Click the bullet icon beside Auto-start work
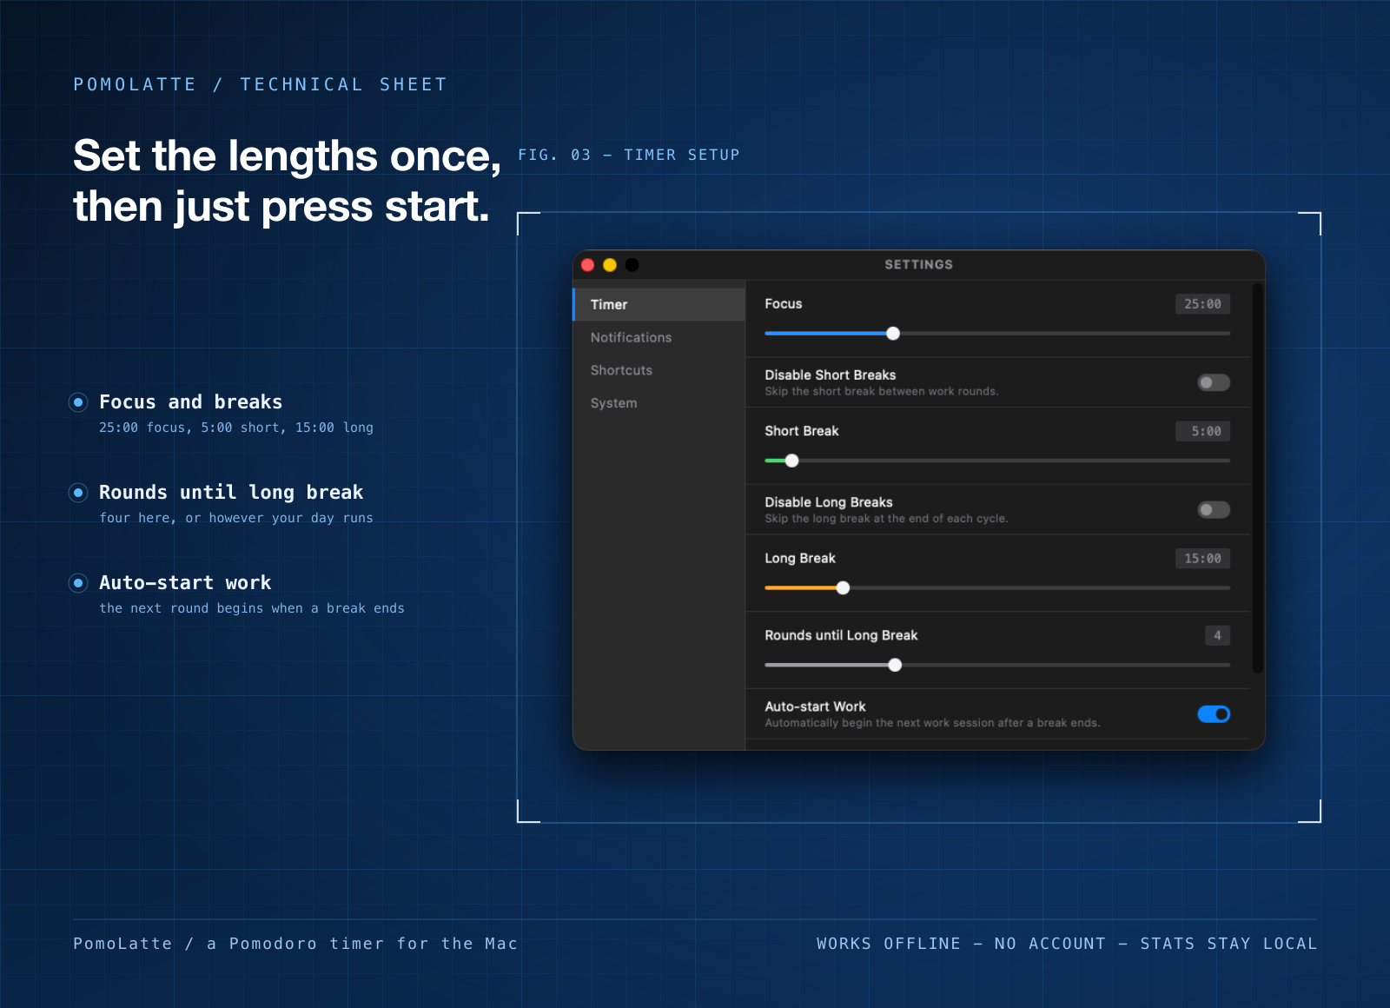 click(78, 583)
